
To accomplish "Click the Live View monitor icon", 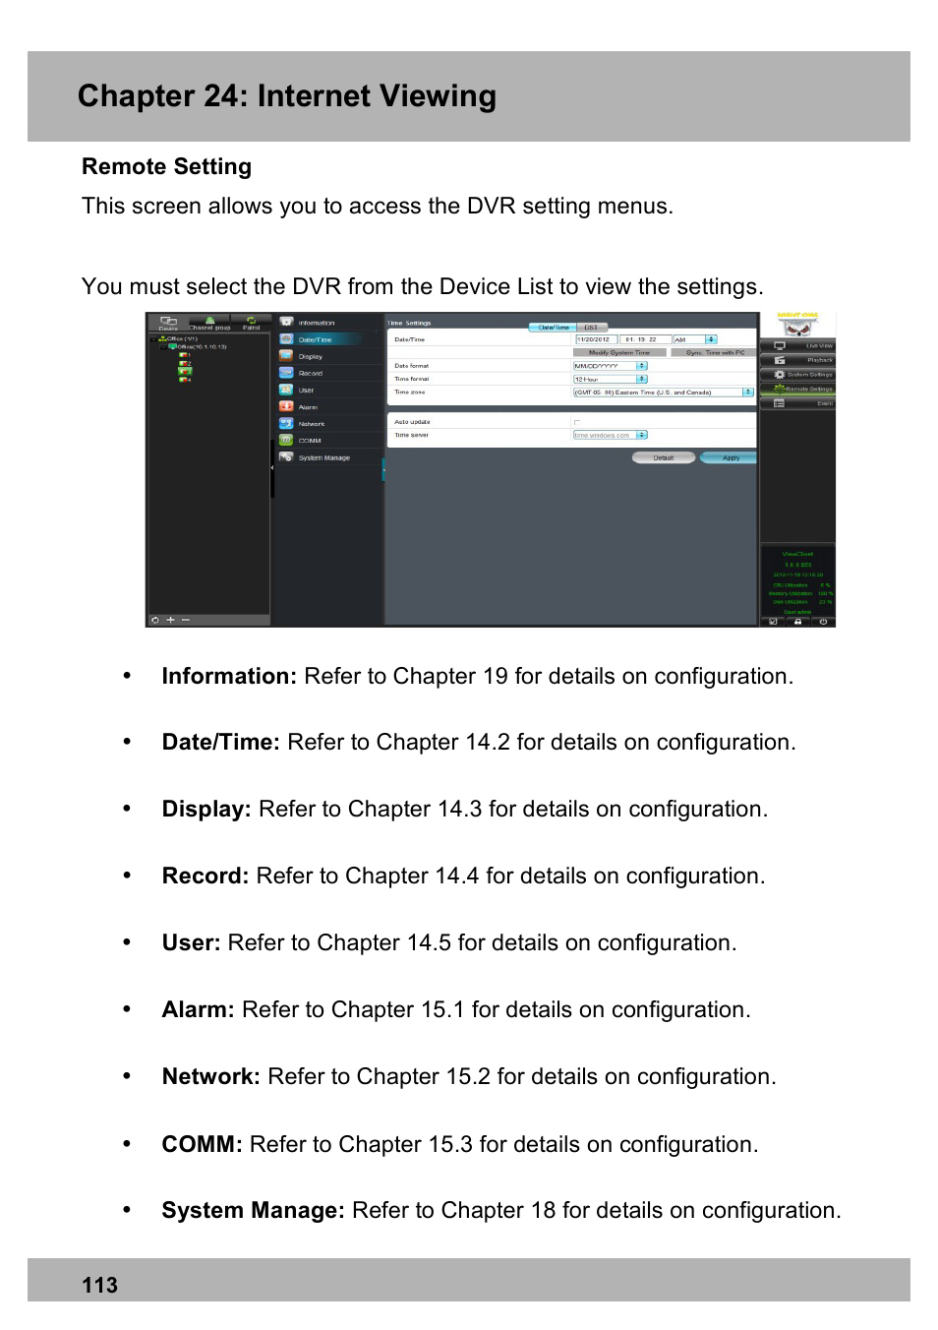I will coord(780,346).
